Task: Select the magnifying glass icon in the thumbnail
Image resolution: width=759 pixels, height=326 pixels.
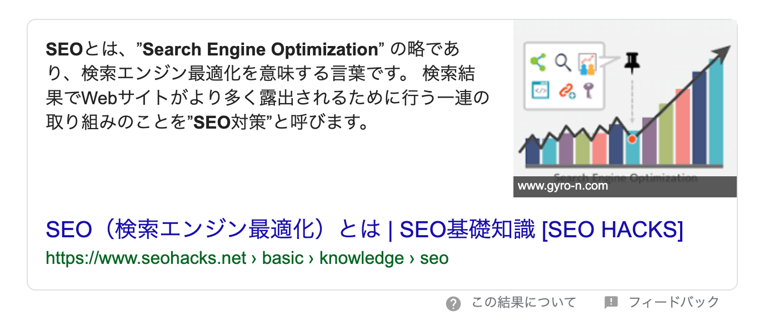Action: coord(562,62)
